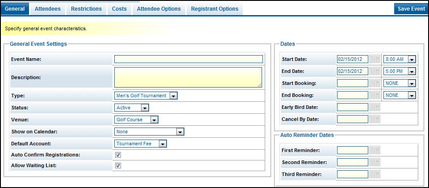Go to the Costs tab

click(119, 9)
